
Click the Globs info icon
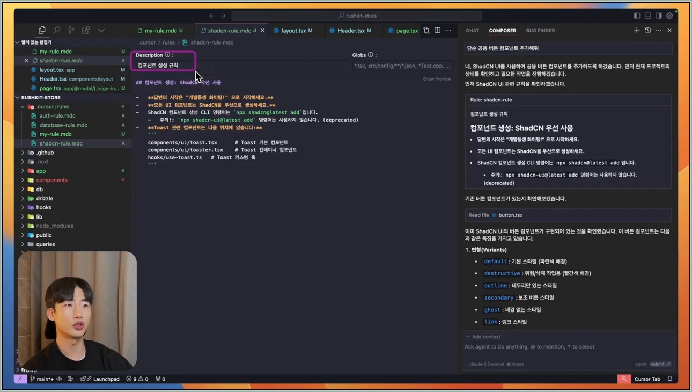(x=370, y=55)
